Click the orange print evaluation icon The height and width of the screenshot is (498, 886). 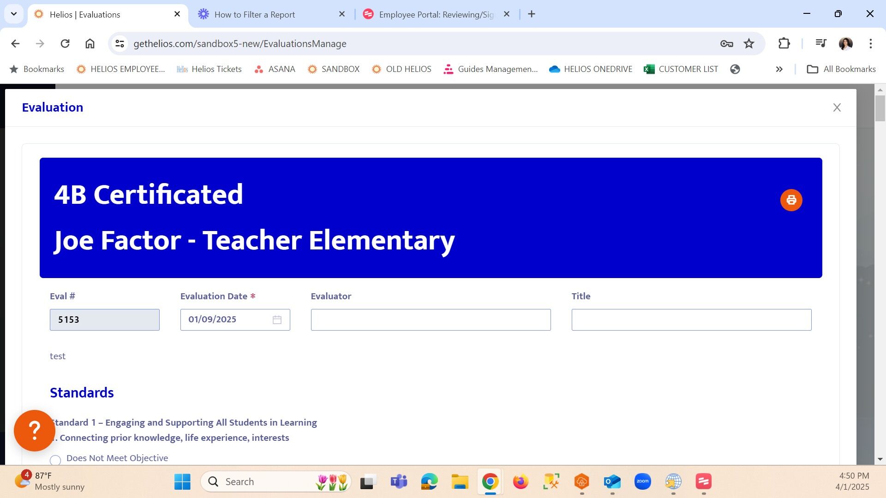click(791, 200)
